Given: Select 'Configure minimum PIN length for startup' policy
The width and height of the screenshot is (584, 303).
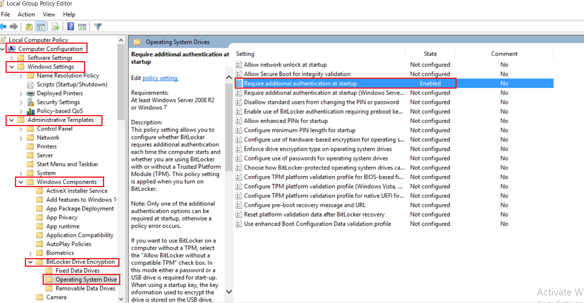Looking at the screenshot, I should tap(299, 130).
